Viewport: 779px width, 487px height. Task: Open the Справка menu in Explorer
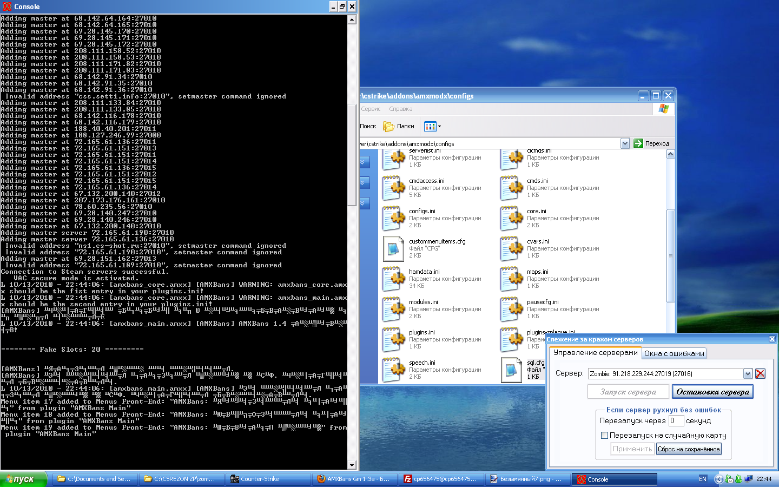coord(401,109)
